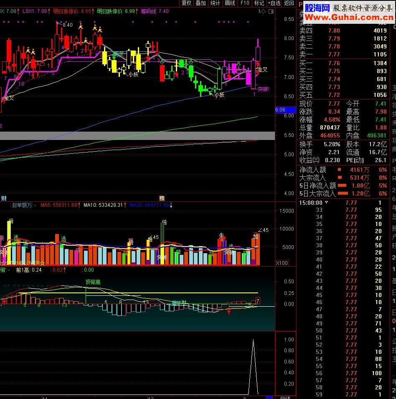Open the 标记 mark menu
This screenshot has height=399, width=396.
click(x=259, y=3)
